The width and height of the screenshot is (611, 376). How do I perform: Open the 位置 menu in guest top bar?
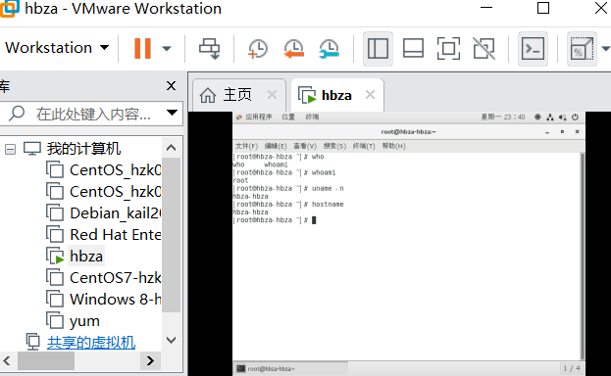[x=288, y=117]
